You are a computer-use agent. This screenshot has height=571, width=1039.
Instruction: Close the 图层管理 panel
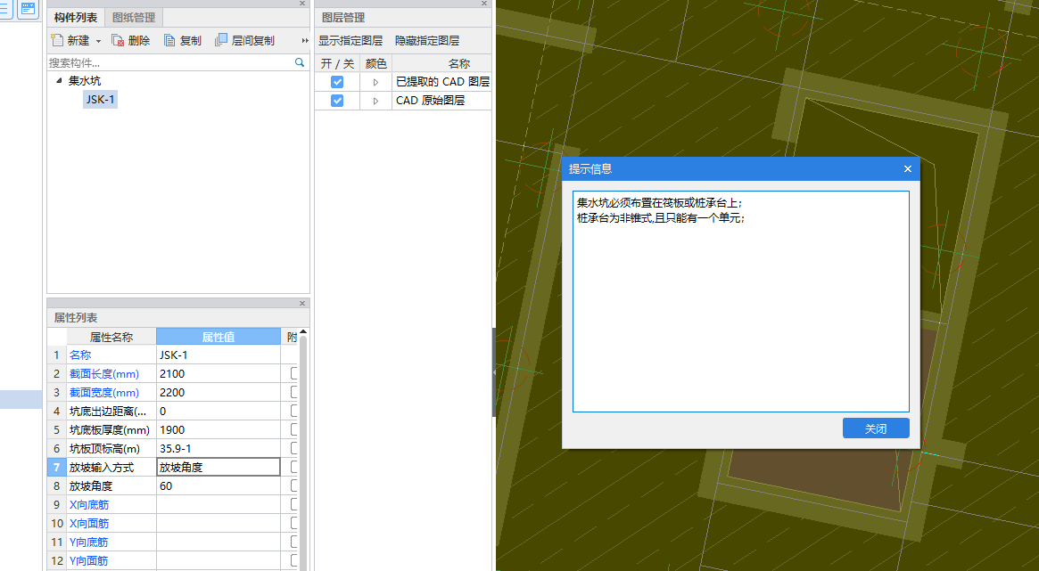tap(483, 4)
